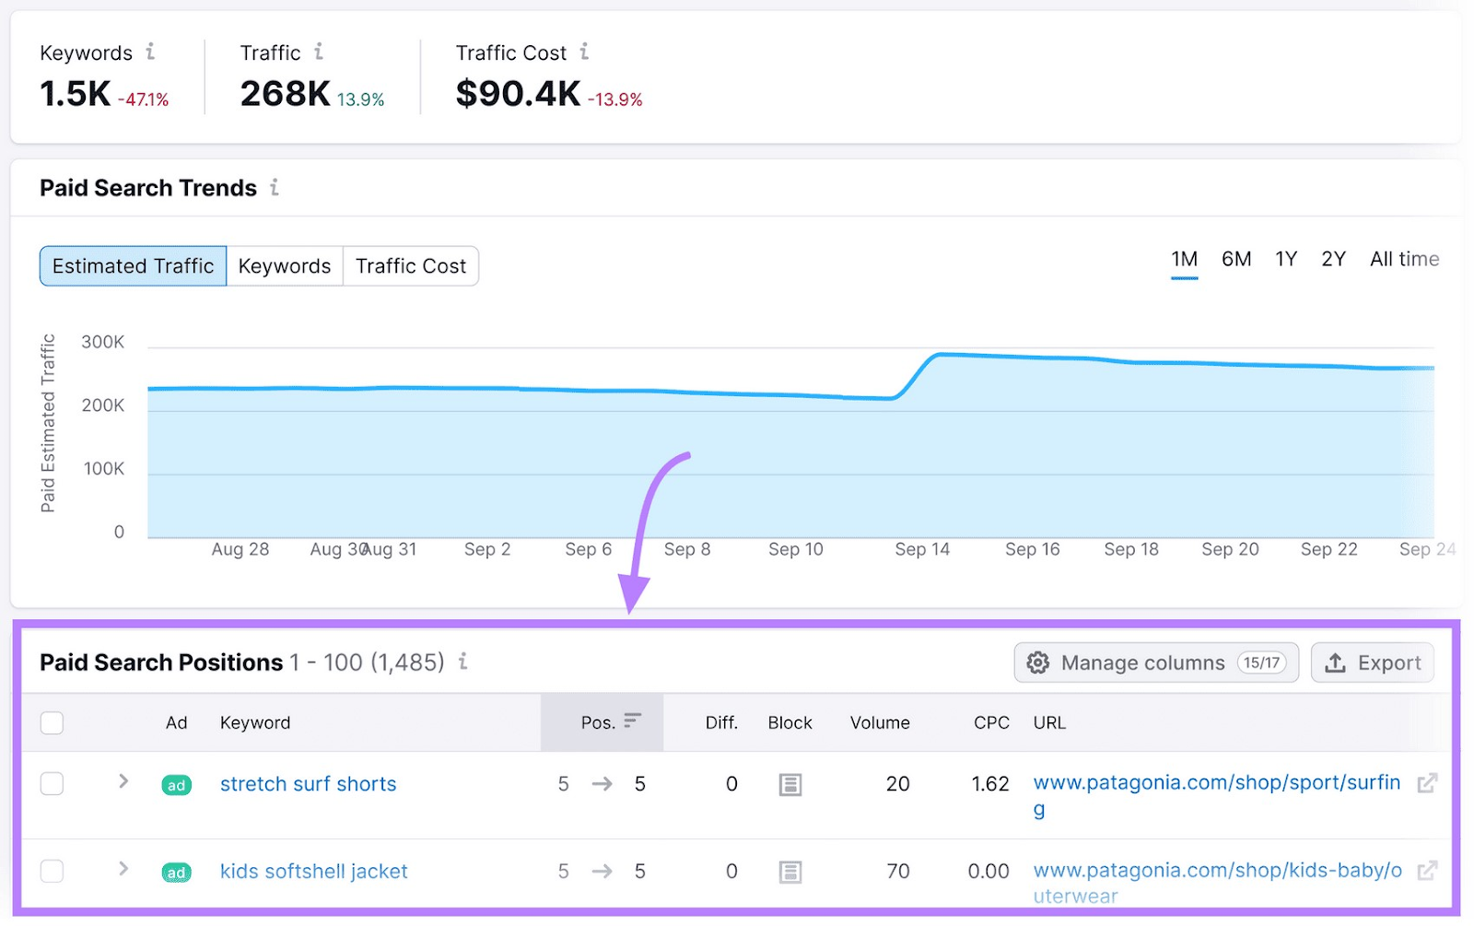Switch to the Keywords trends tab
The height and width of the screenshot is (926, 1474).
pos(285,266)
